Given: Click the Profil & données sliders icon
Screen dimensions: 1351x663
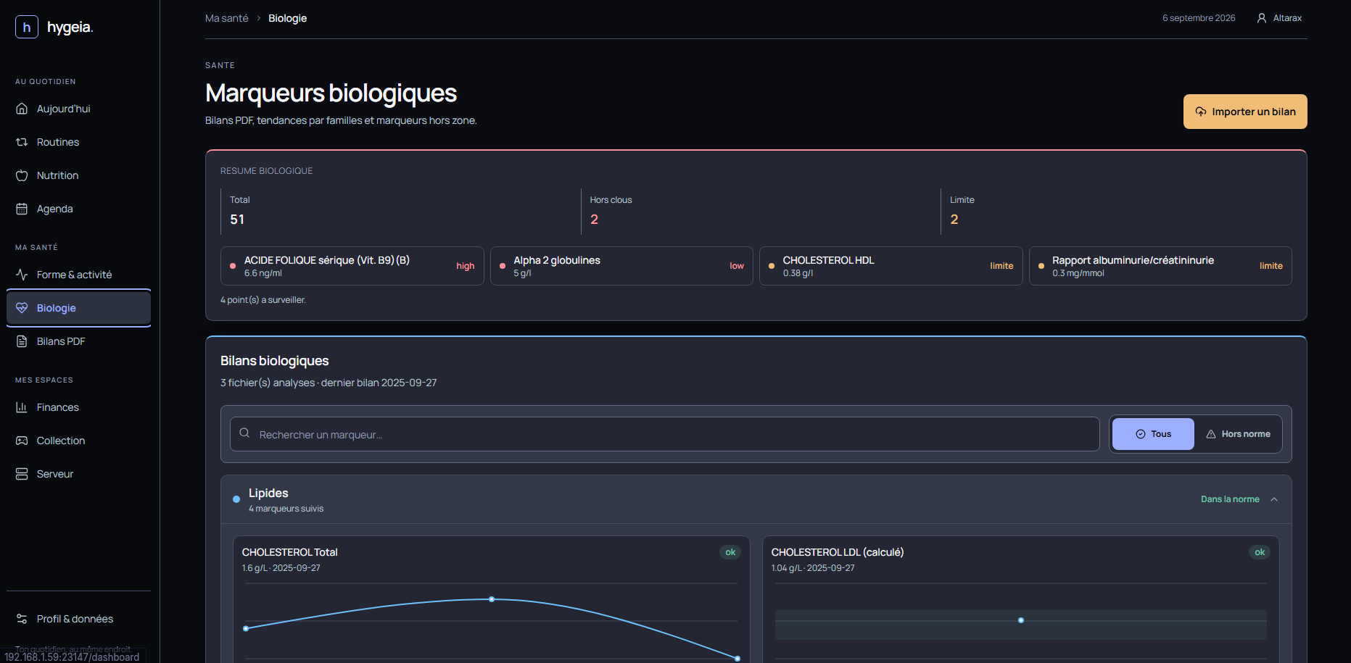Looking at the screenshot, I should [x=22, y=619].
